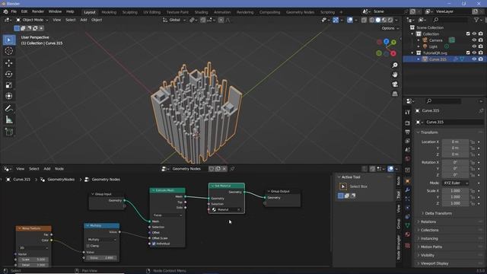The width and height of the screenshot is (487, 274).
Task: Open the XYZ Euler rotation mode dropdown
Action: pyautogui.click(x=455, y=183)
